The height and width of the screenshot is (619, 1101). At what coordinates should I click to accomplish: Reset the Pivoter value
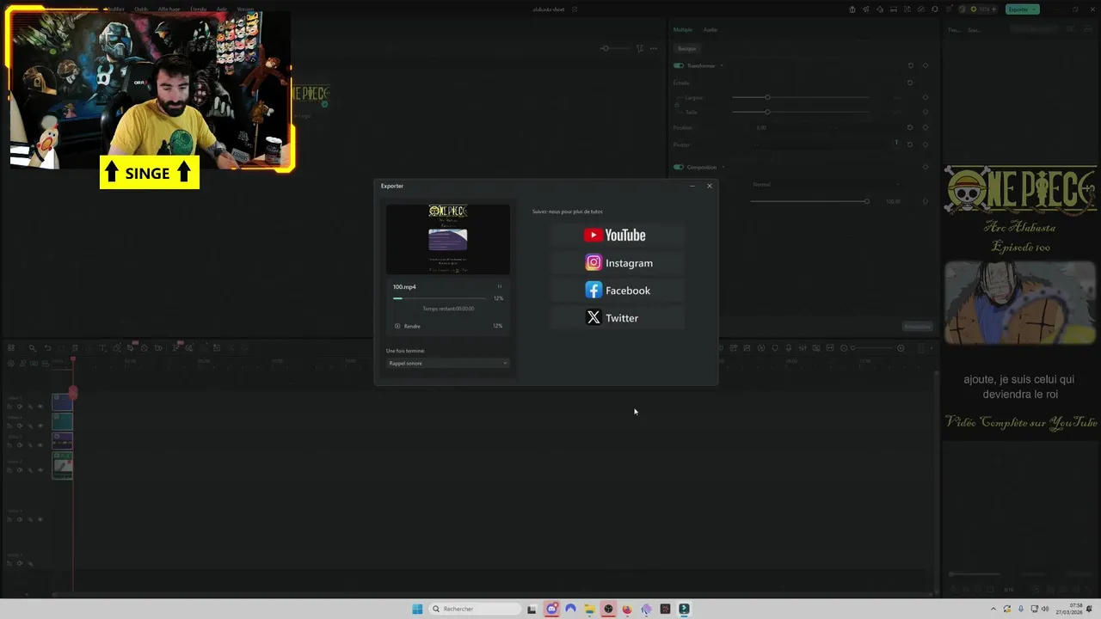[x=910, y=144]
